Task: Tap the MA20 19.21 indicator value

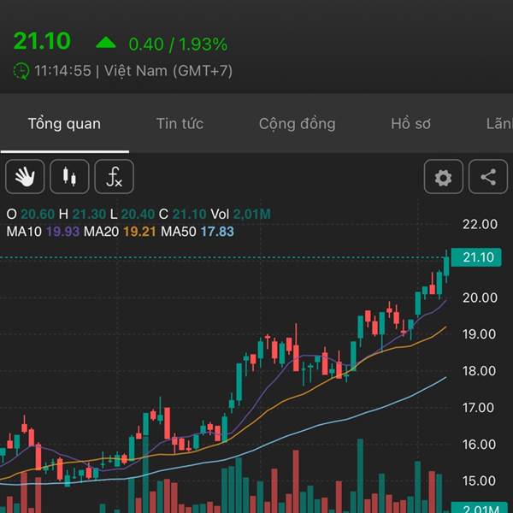Action: 120,232
